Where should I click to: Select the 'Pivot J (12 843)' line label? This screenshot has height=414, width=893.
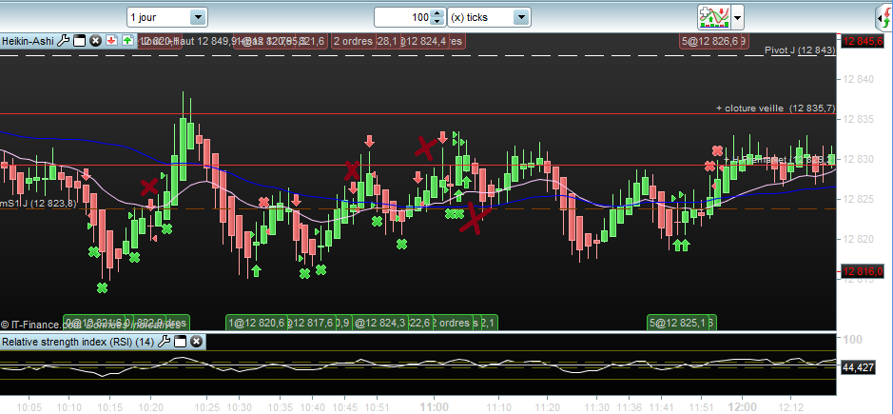point(800,50)
